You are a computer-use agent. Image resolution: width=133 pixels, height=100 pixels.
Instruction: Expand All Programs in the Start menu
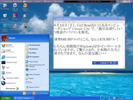(x=12, y=89)
